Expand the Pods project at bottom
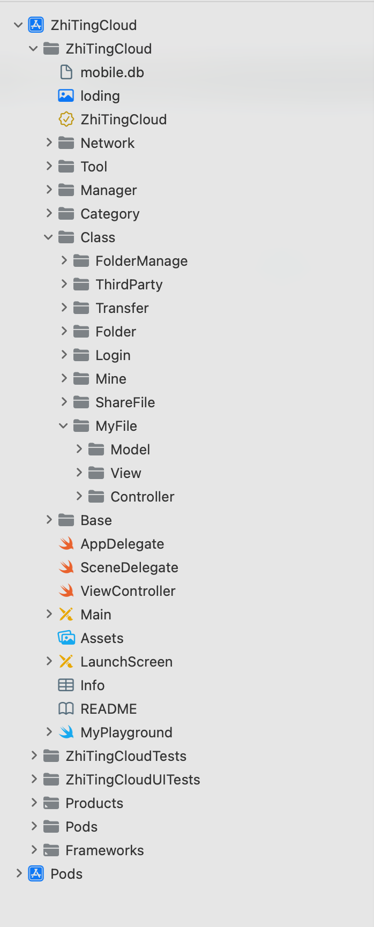The image size is (374, 927). click(x=19, y=873)
